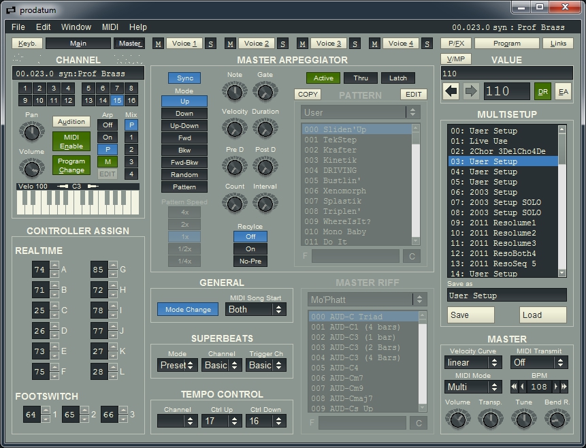Screen dimensions: 586x448
Task: Open the MIDI Song Start dropdown
Action: click(x=256, y=309)
